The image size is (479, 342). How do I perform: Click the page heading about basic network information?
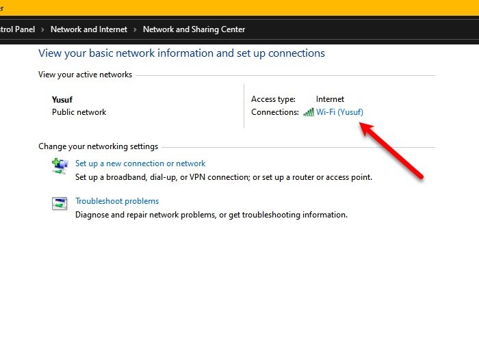pyautogui.click(x=181, y=53)
